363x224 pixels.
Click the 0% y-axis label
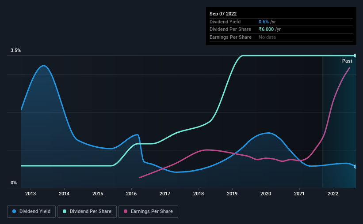click(x=14, y=183)
